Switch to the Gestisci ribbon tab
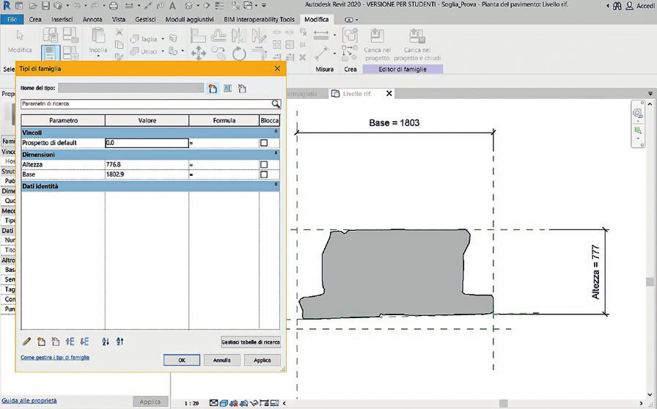This screenshot has width=657, height=409. (x=145, y=19)
